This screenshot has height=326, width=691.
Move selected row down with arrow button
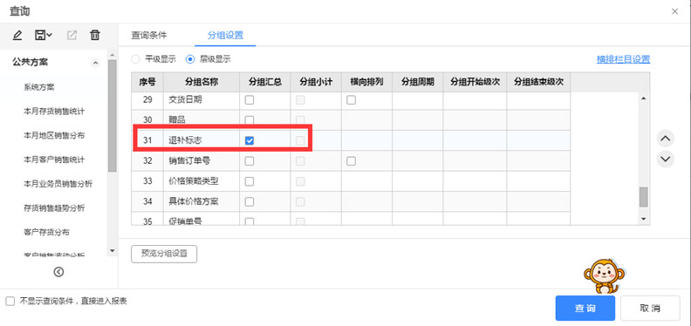(x=665, y=159)
